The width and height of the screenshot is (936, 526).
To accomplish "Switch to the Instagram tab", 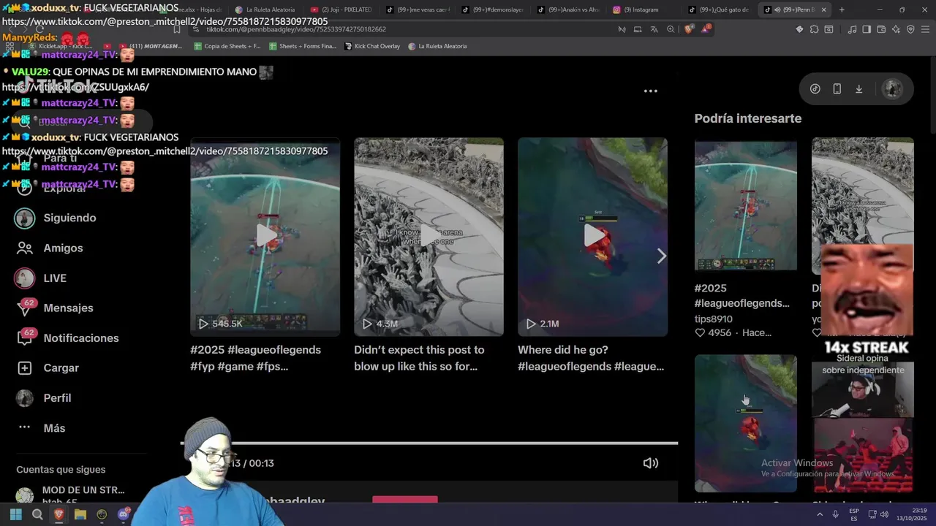I will [643, 9].
